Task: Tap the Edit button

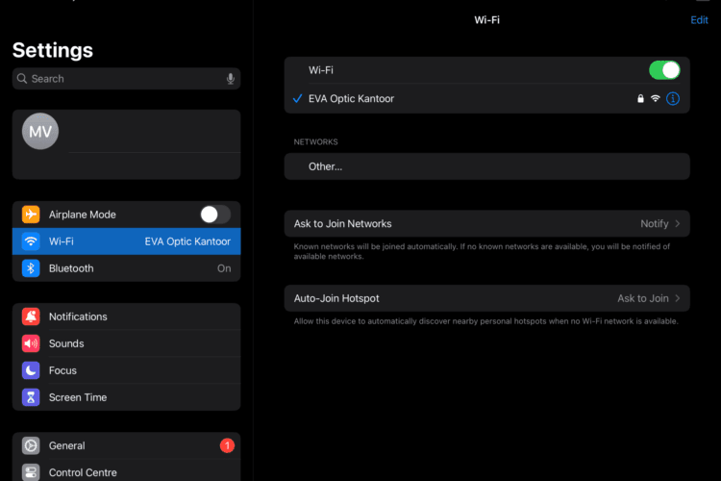Action: (x=699, y=20)
